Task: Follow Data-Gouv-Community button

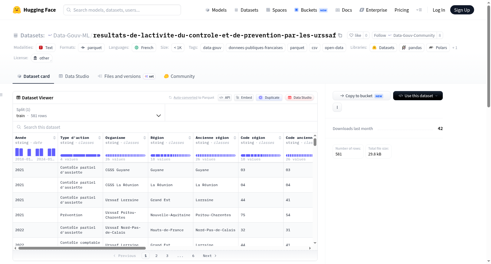Action: pos(404,35)
